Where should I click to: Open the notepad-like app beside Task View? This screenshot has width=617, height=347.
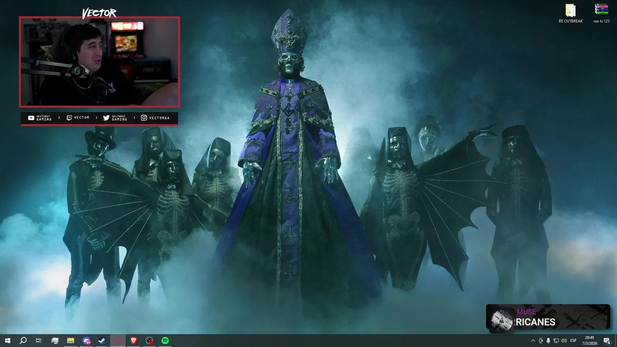54,341
